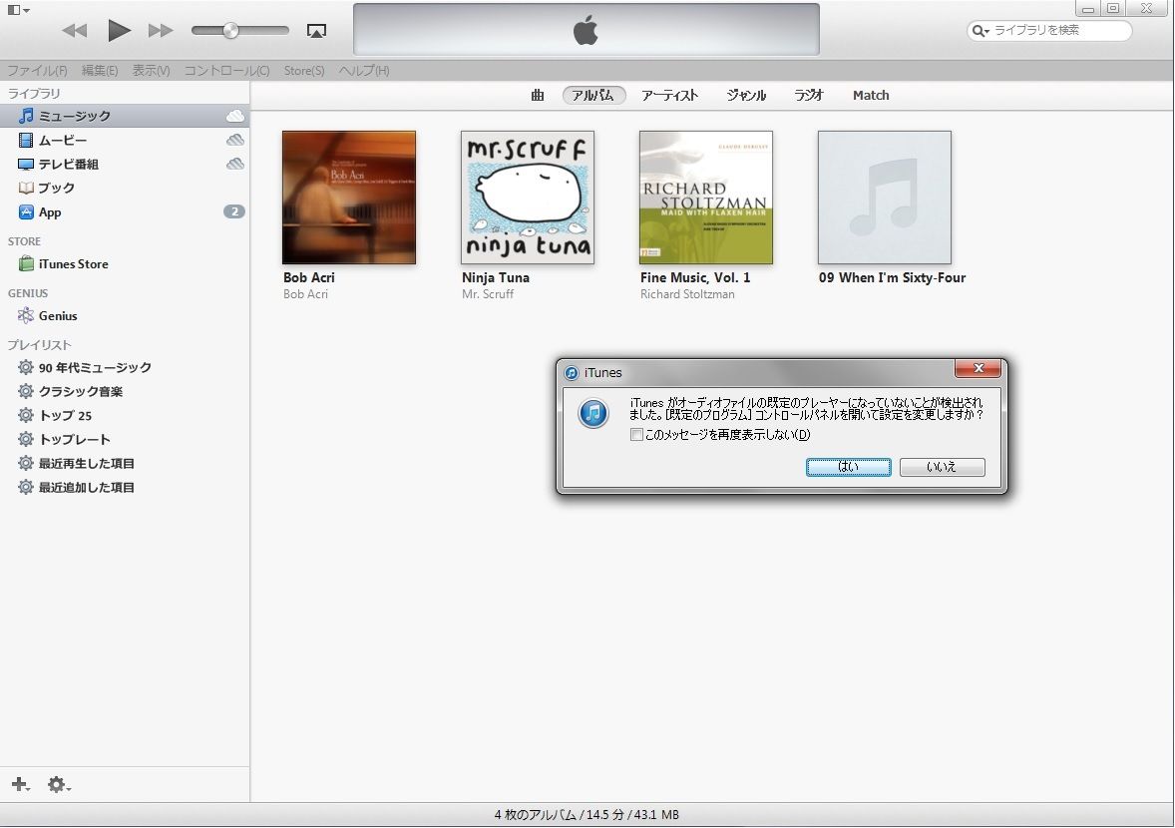This screenshot has width=1175, height=828.
Task: Click the Play button
Action: 119,31
